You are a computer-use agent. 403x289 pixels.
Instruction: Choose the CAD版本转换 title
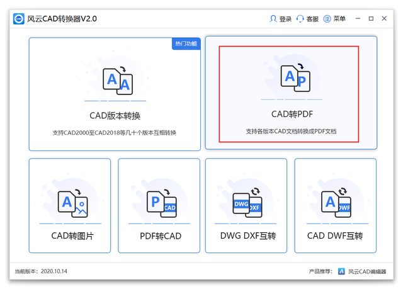tap(115, 116)
